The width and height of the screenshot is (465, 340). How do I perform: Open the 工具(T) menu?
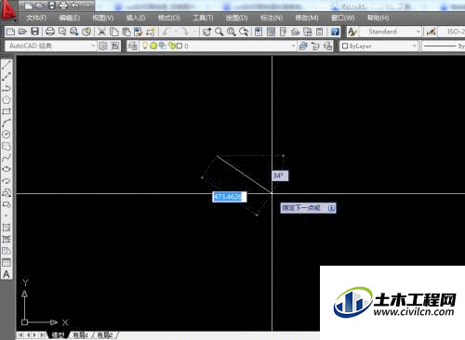click(203, 18)
